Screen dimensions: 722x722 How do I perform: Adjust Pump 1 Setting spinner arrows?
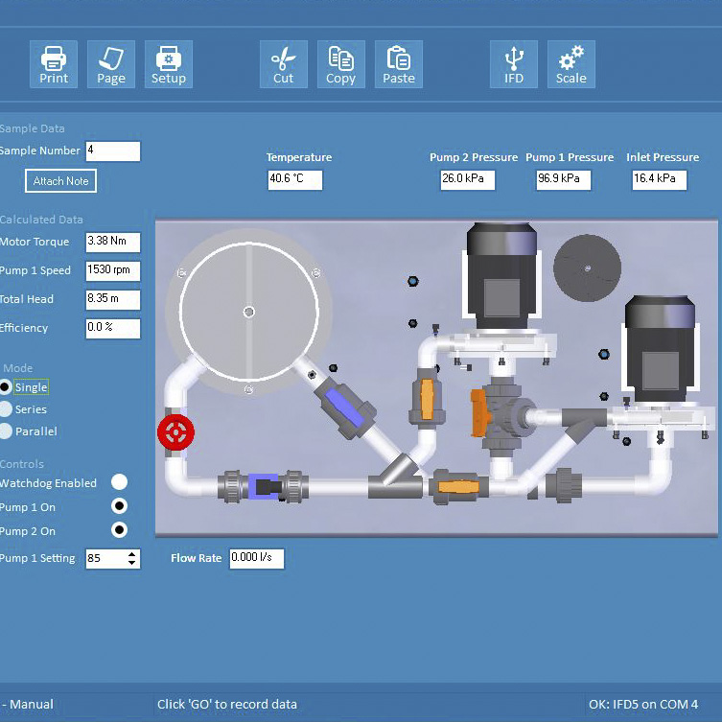pos(132,558)
